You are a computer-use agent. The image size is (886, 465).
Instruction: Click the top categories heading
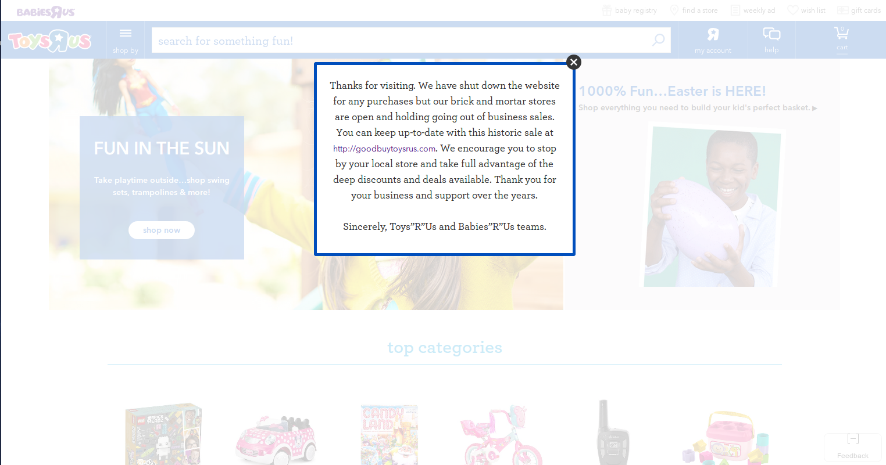[x=445, y=348]
